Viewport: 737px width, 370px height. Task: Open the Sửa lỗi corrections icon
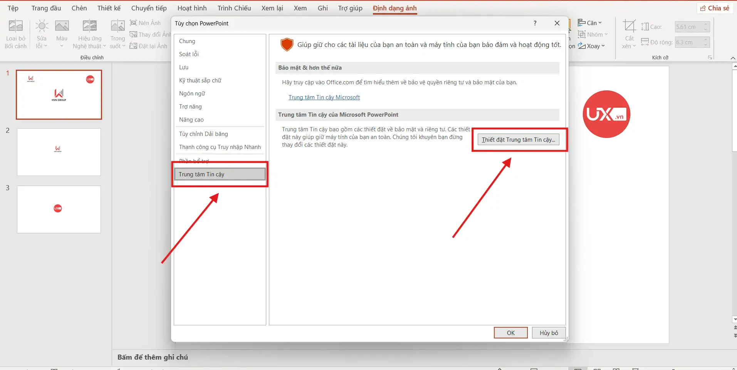coord(42,27)
